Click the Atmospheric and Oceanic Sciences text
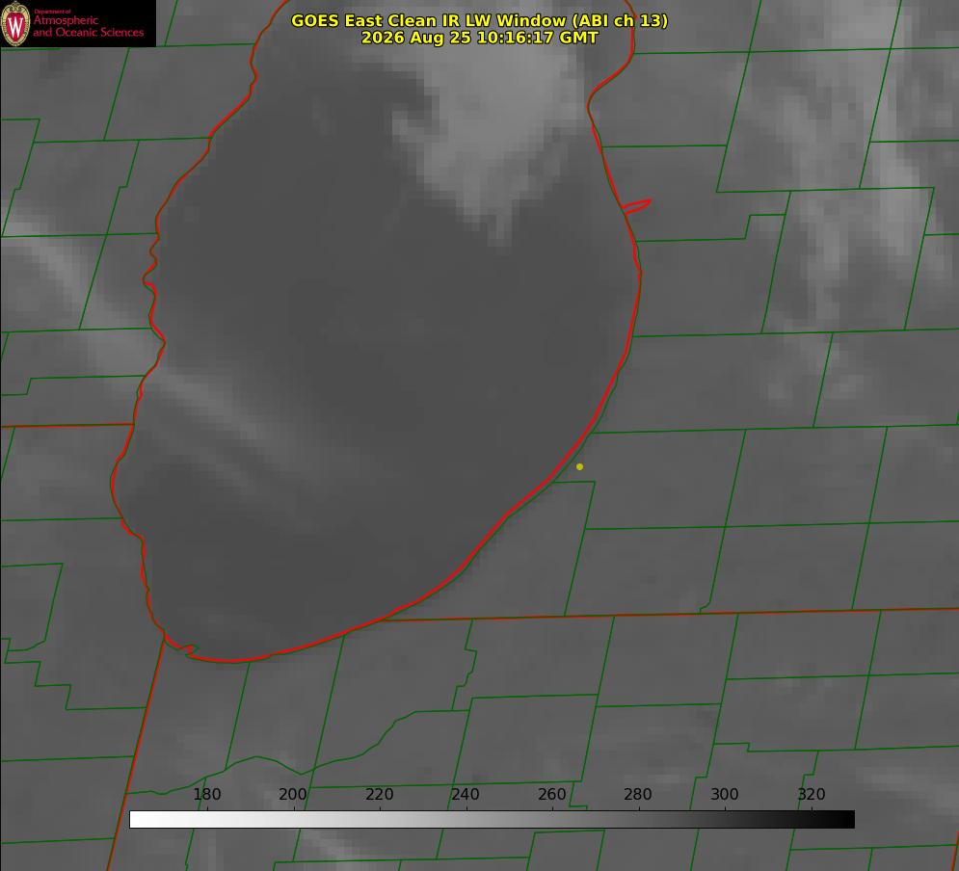The width and height of the screenshot is (959, 871). [x=88, y=26]
